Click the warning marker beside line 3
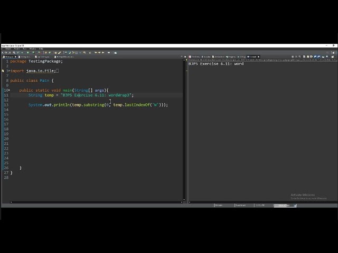 3,71
